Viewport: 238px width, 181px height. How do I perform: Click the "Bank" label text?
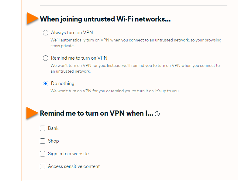[x=53, y=128]
